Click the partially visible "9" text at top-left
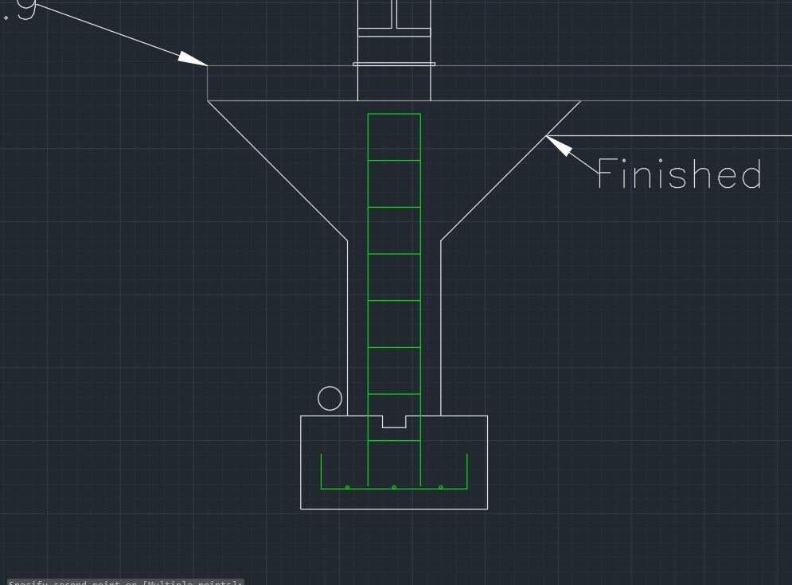Image resolution: width=792 pixels, height=585 pixels. pyautogui.click(x=26, y=9)
